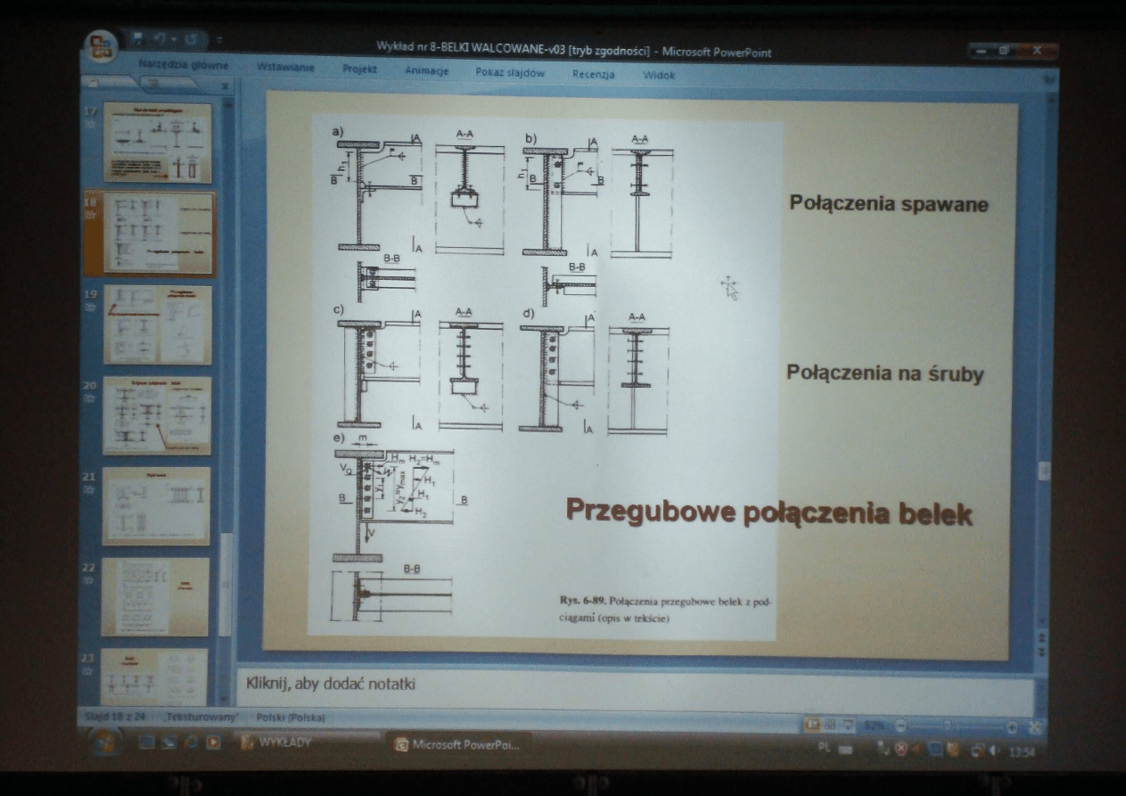Switch to Normal view in status bar
Viewport: 1126px width, 796px height.
[x=813, y=725]
